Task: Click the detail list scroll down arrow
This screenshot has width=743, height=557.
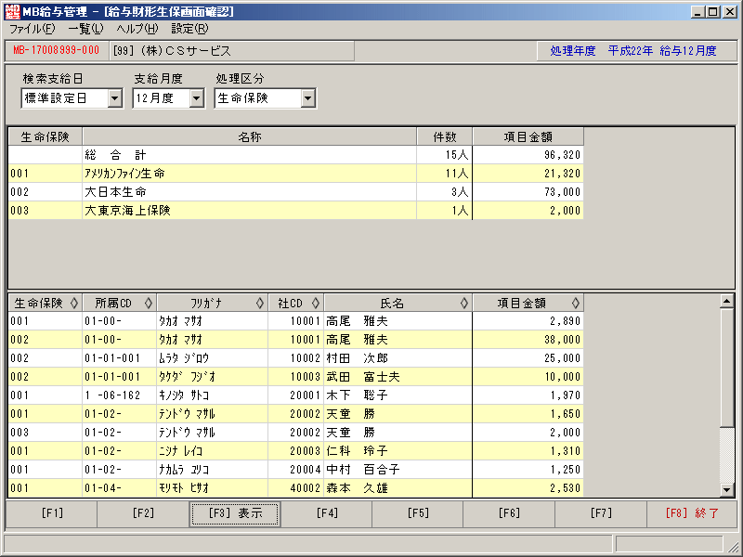Action: [x=727, y=490]
